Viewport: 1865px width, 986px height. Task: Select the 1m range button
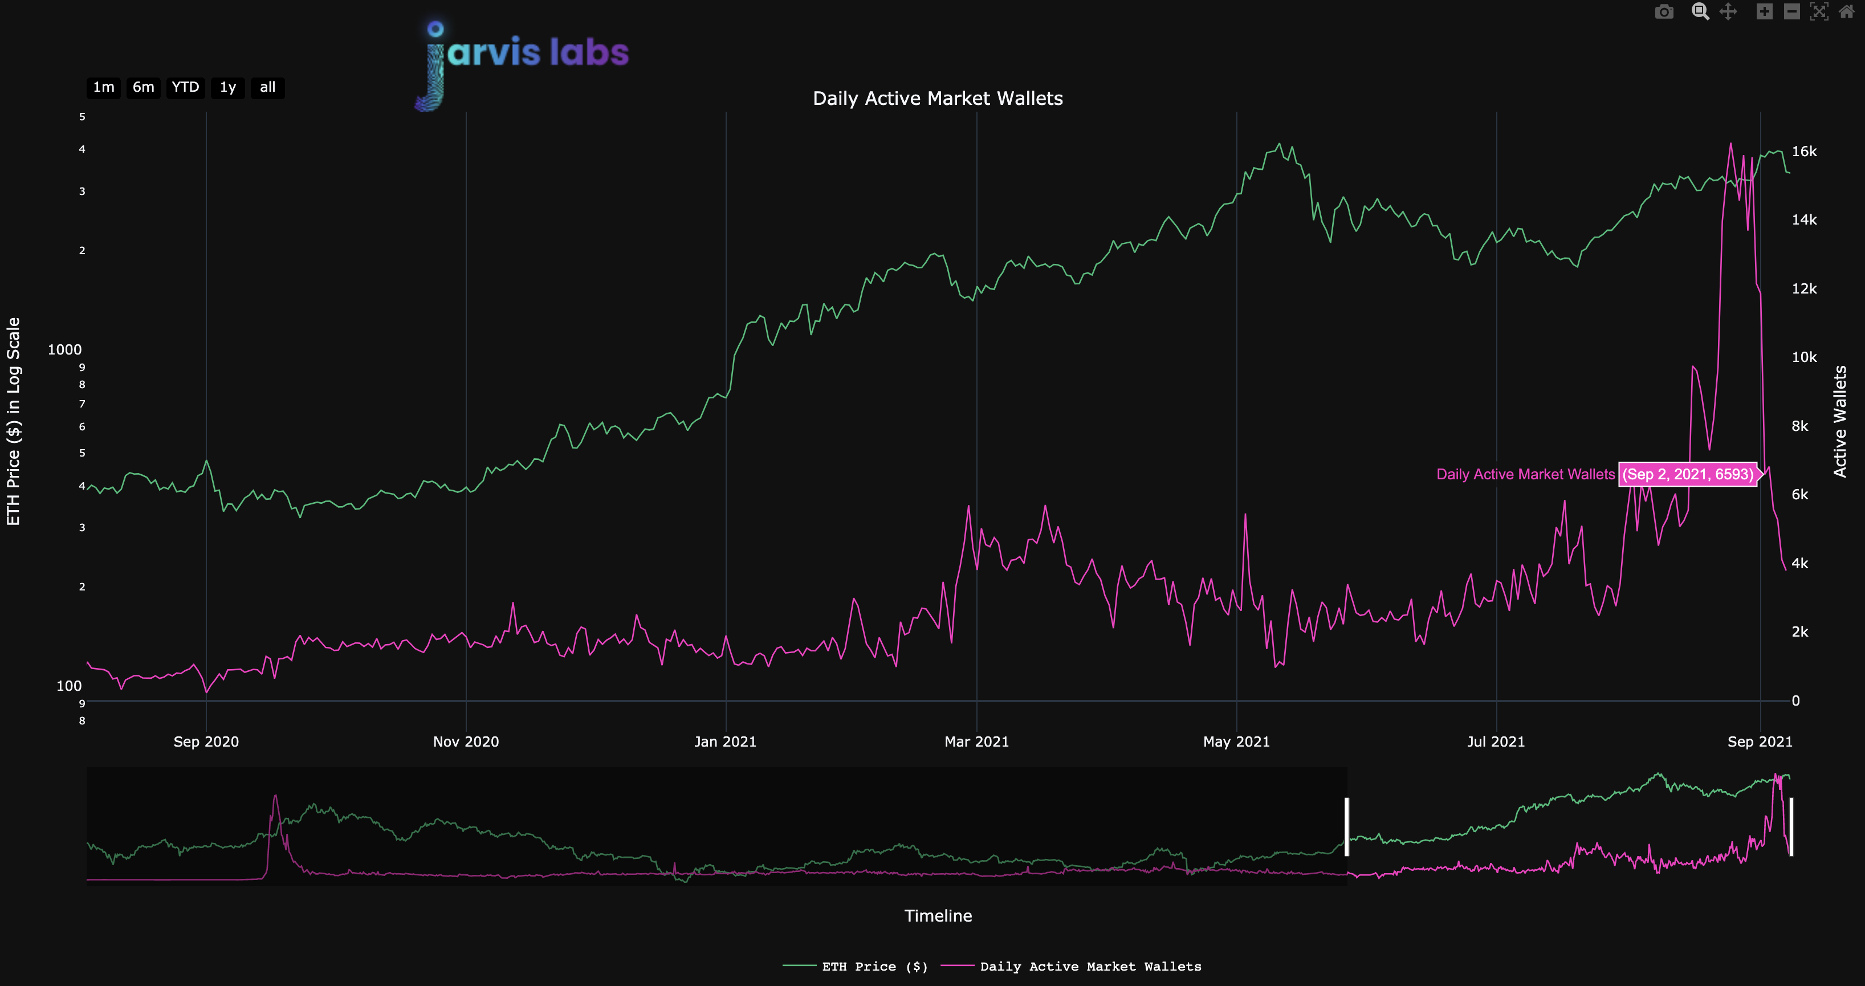pos(104,88)
